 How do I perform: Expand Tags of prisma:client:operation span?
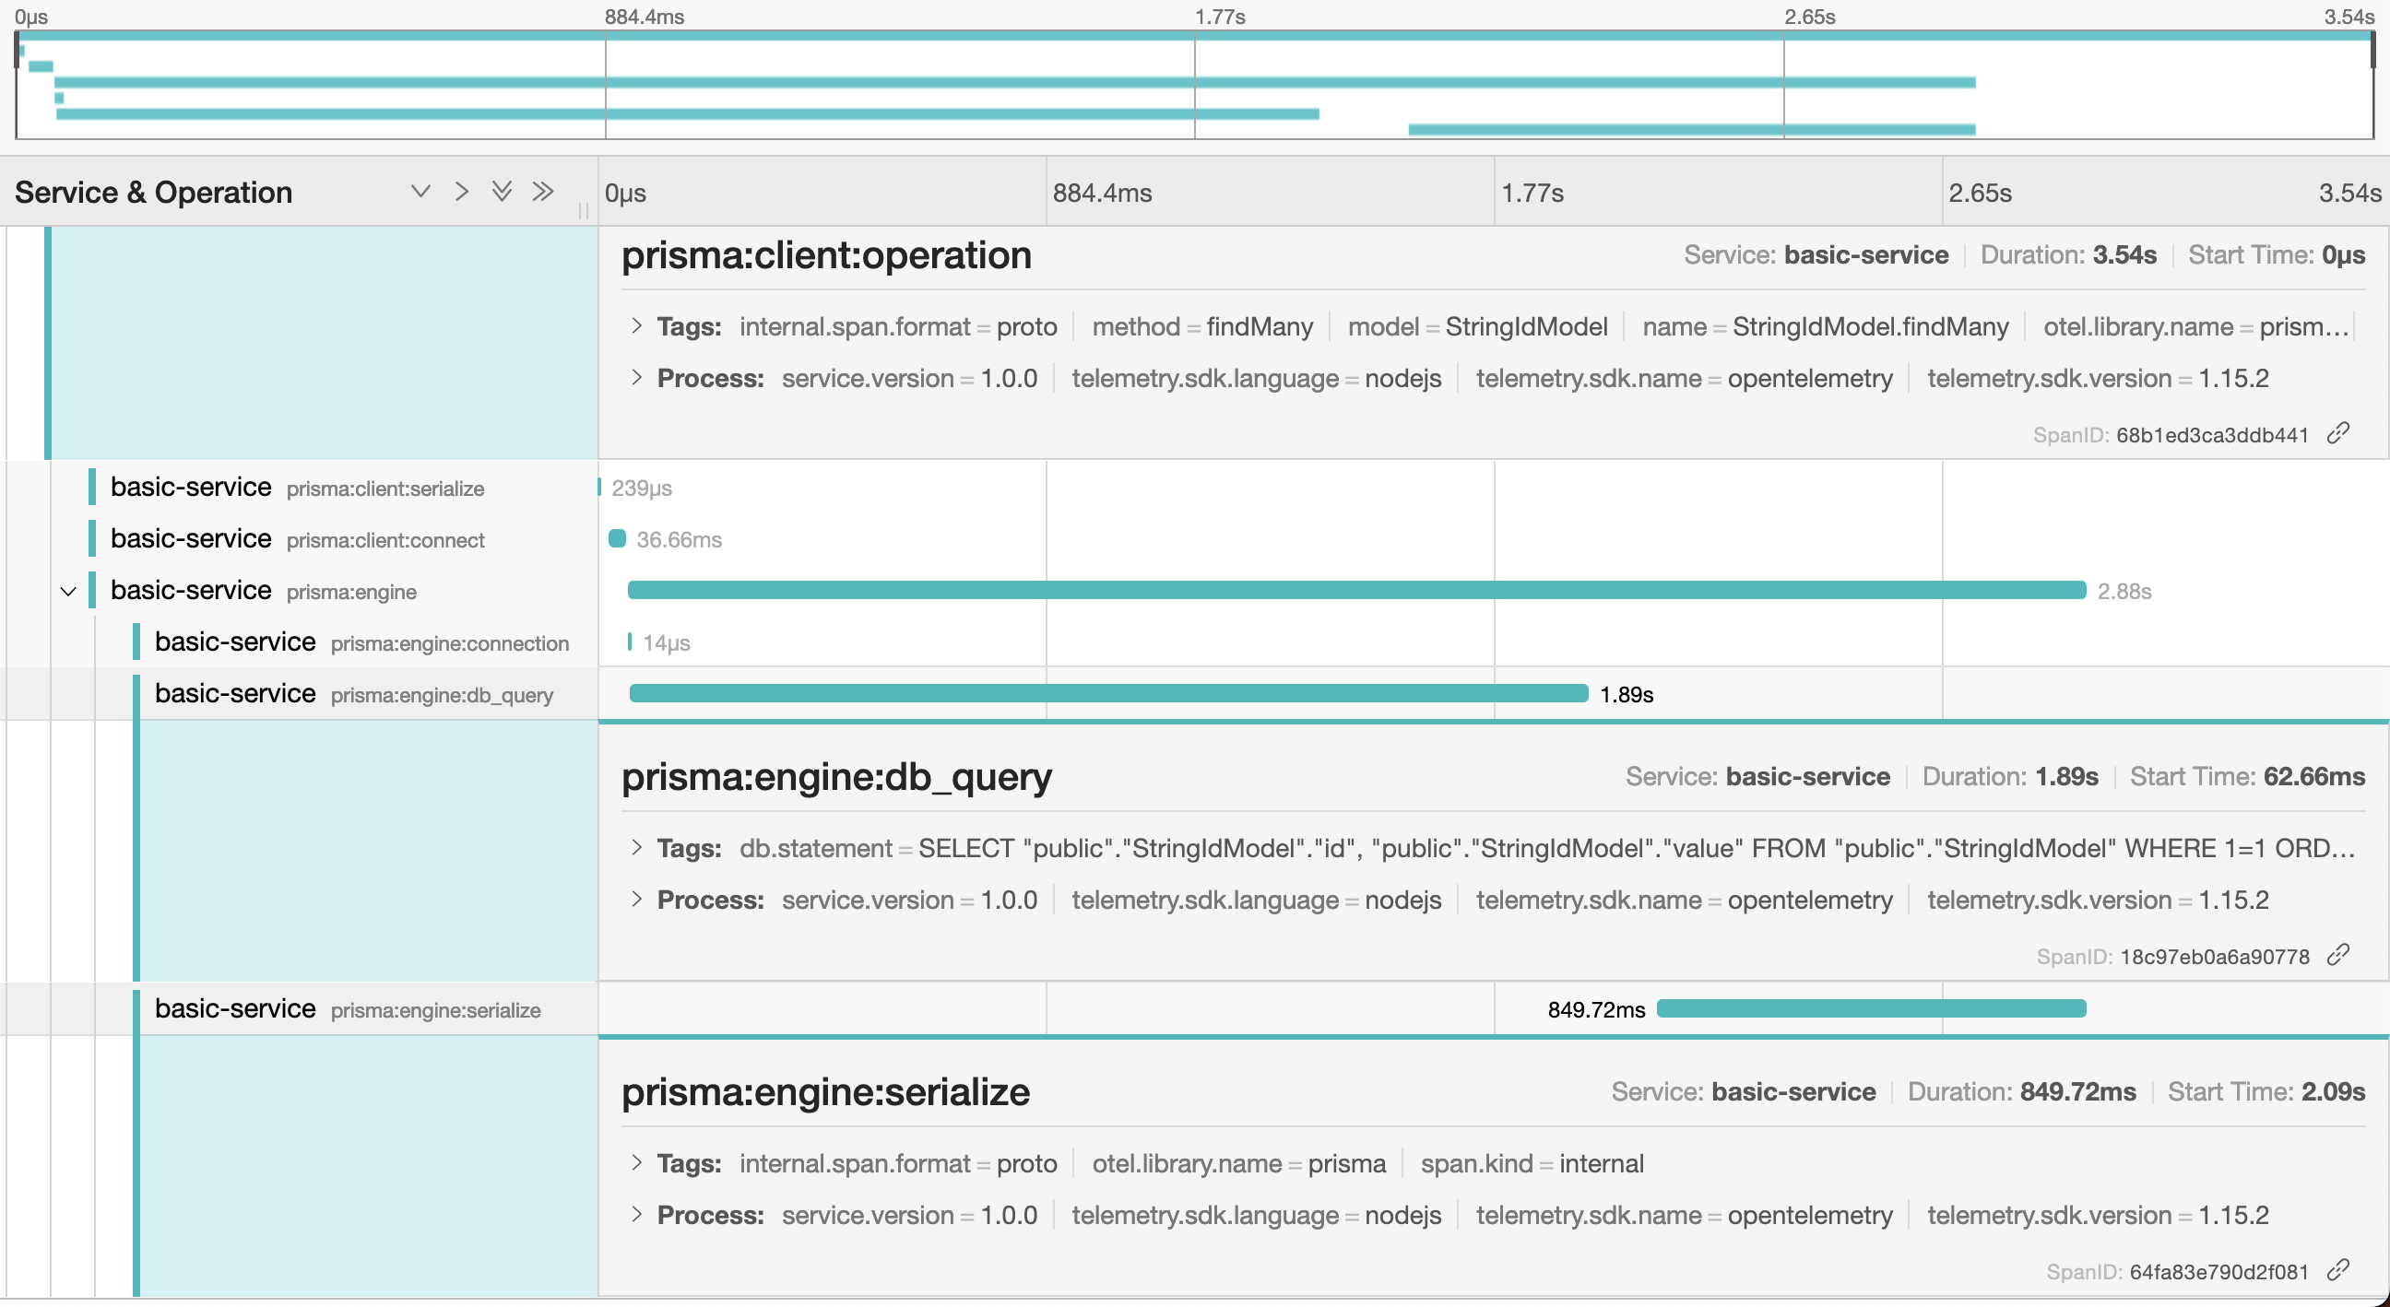coord(636,325)
